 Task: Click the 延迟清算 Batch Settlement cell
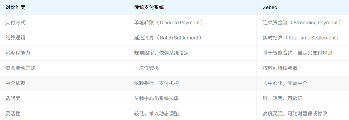pos(168,38)
